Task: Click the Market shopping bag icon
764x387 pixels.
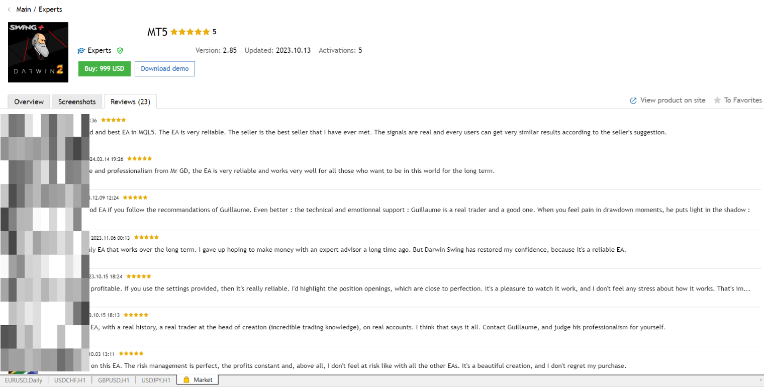Action: coord(186,380)
